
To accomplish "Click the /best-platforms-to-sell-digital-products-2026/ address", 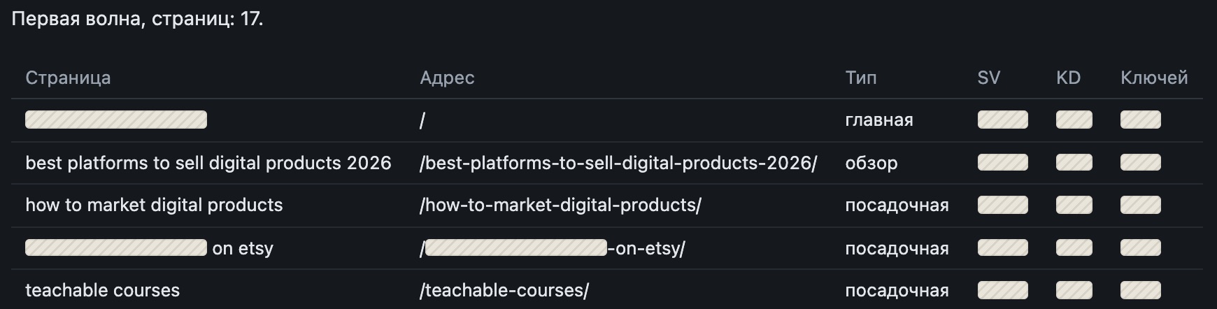I will [x=618, y=163].
